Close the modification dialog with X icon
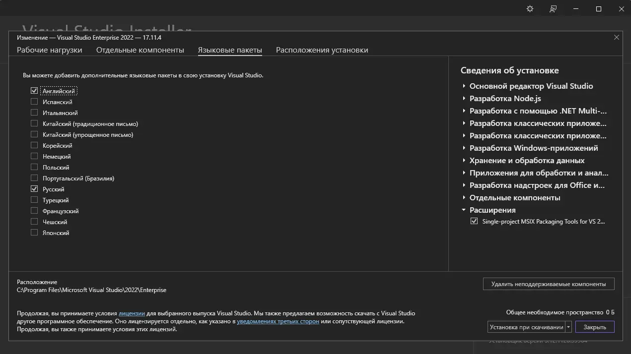Image resolution: width=631 pixels, height=354 pixels. (617, 37)
